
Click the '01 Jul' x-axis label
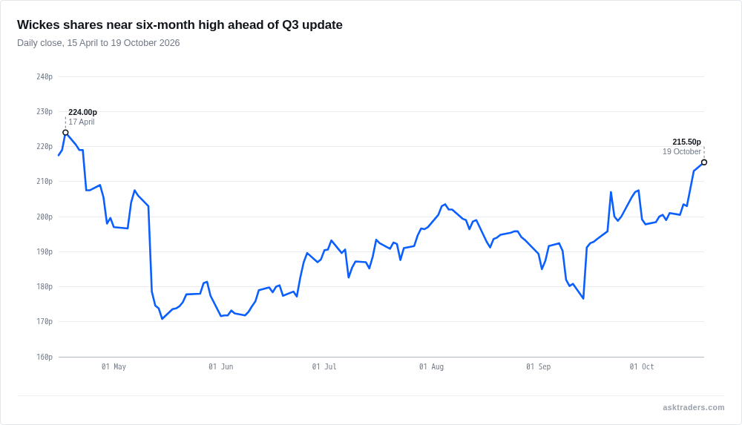324,367
